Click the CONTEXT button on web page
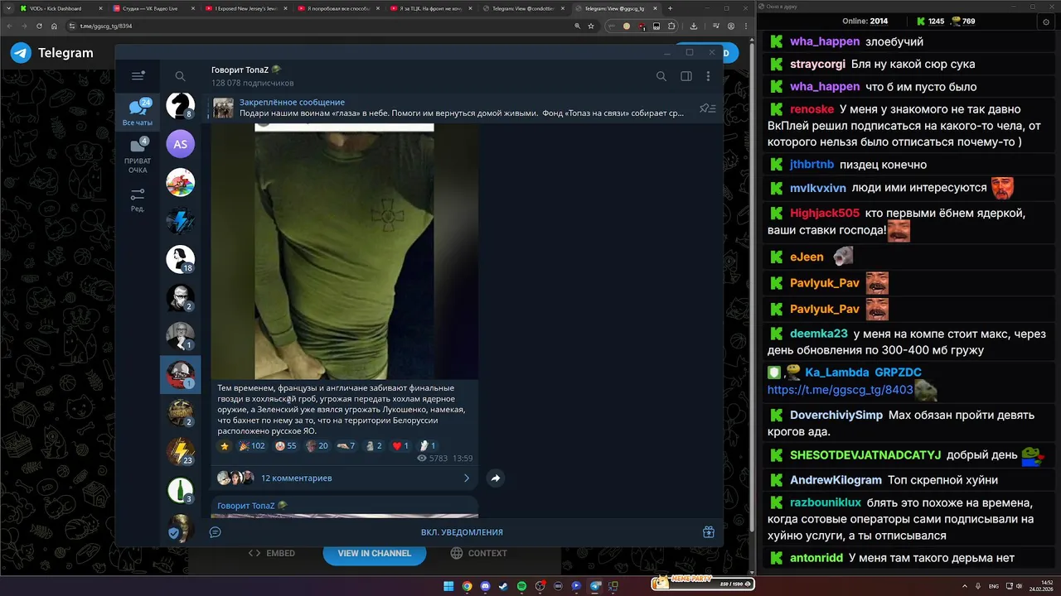 pyautogui.click(x=478, y=553)
